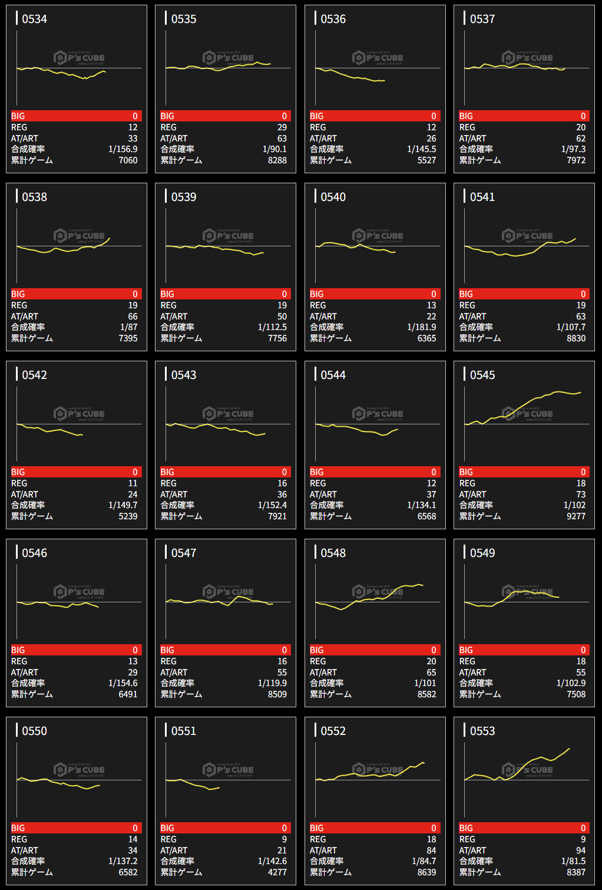
Task: Click P's CUBE logo on machine 0546
Action: coord(79,592)
